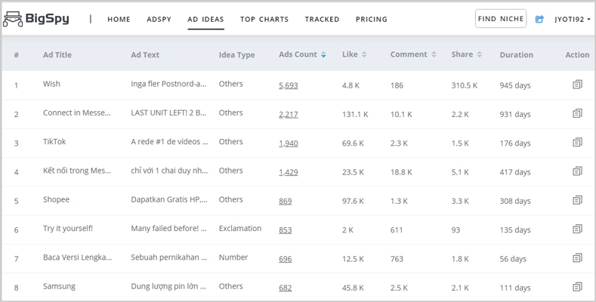Sort table by Ads Count column

coord(323,55)
